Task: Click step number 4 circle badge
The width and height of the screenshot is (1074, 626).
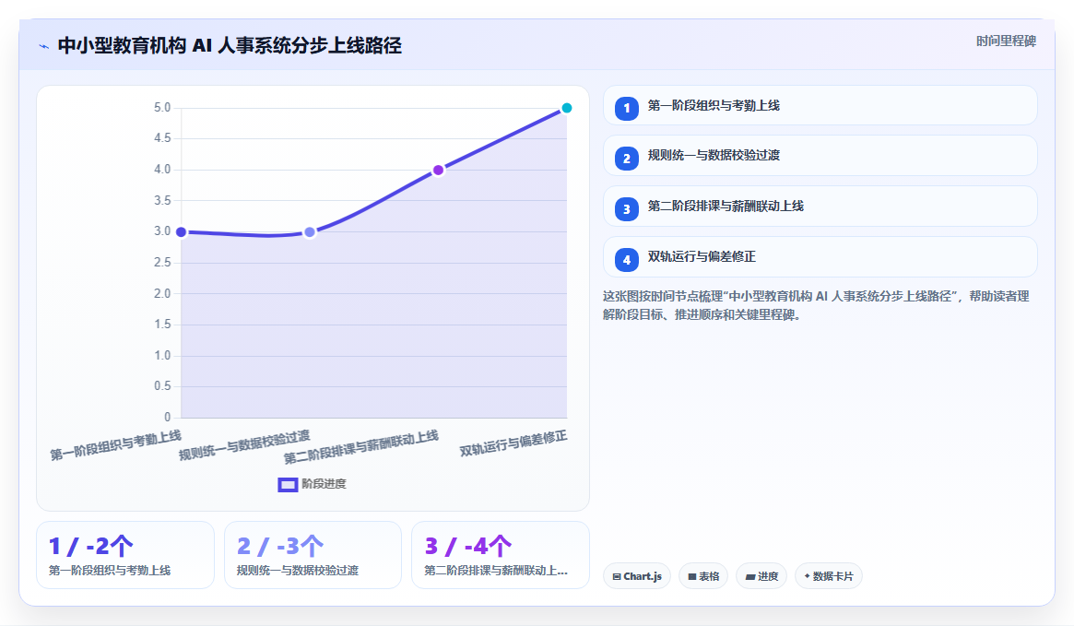Action: click(x=626, y=260)
